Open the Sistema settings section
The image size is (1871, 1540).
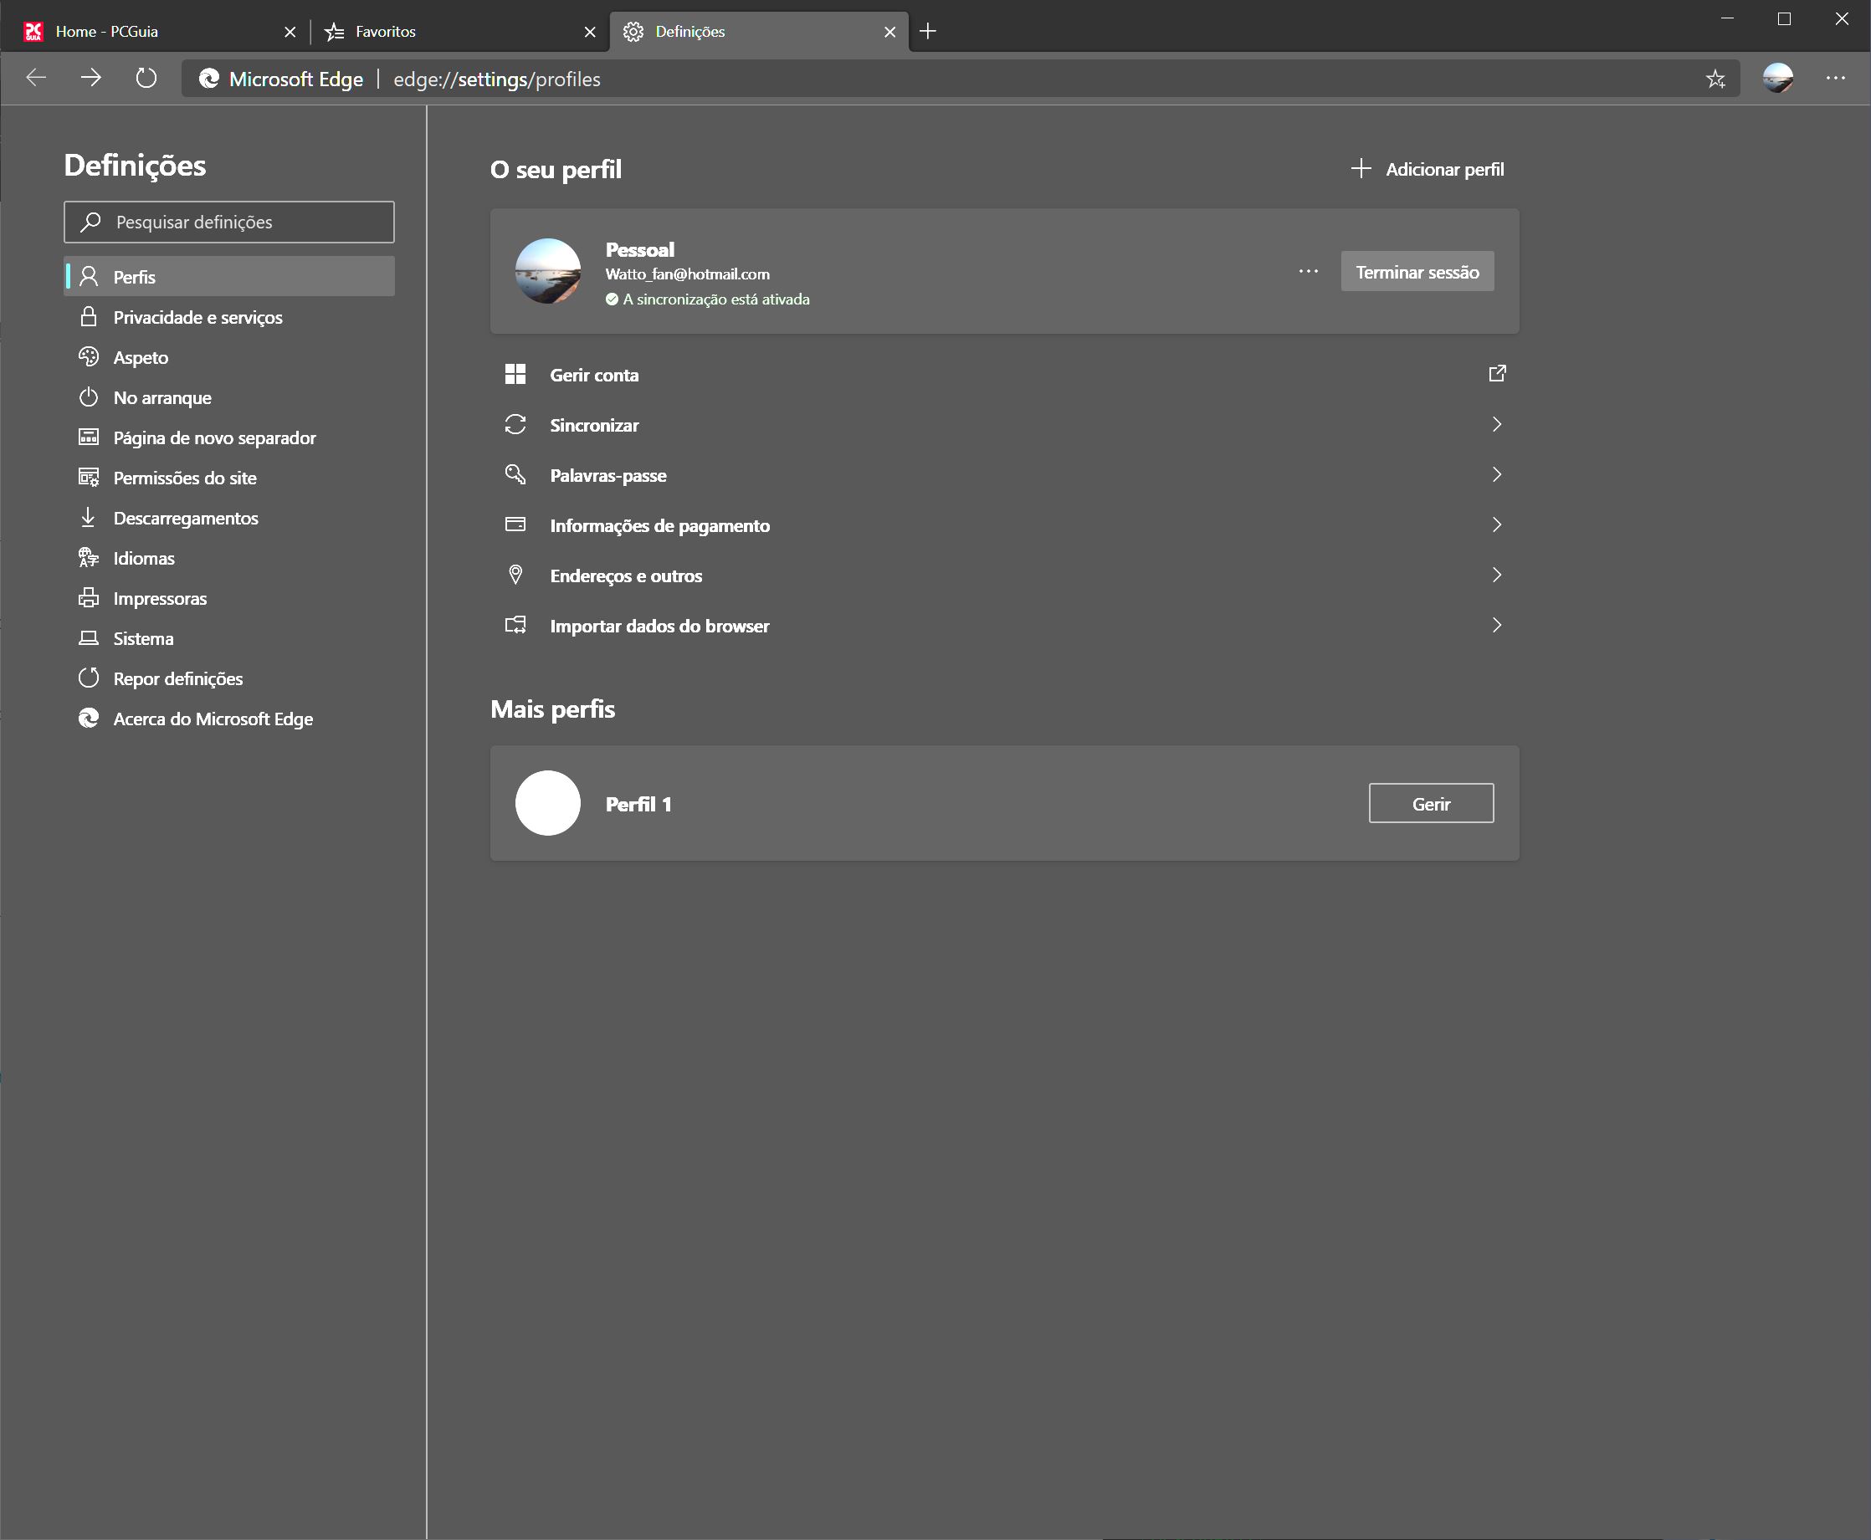pos(229,637)
